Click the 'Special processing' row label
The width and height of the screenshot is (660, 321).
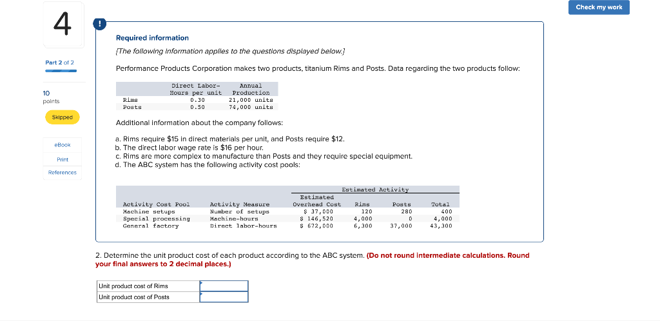pos(157,219)
